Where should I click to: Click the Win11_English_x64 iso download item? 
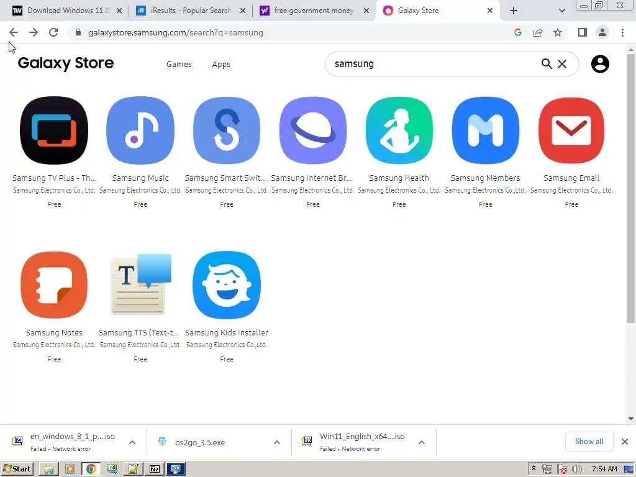tap(355, 442)
